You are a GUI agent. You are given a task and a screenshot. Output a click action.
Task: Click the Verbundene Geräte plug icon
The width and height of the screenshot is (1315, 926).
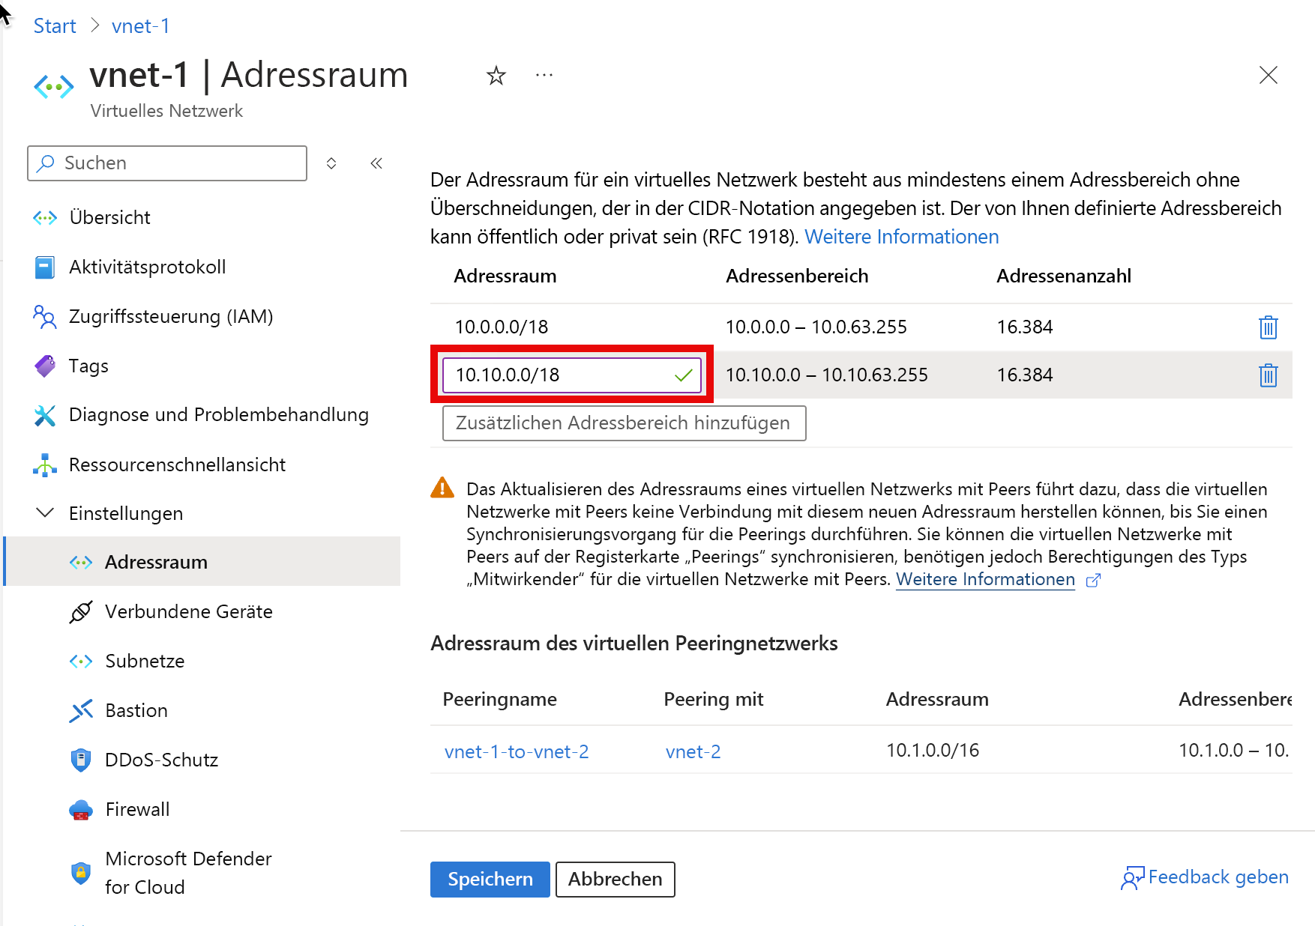coord(81,611)
